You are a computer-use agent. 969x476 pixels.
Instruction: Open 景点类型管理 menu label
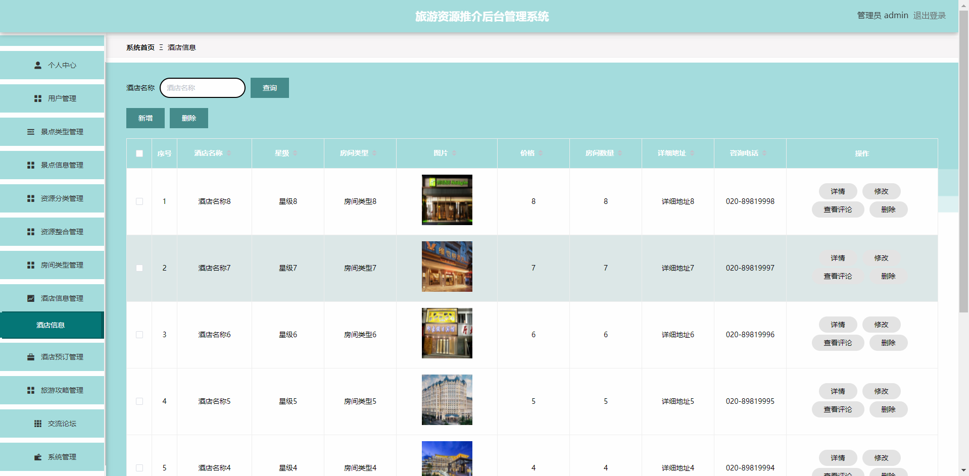[62, 132]
